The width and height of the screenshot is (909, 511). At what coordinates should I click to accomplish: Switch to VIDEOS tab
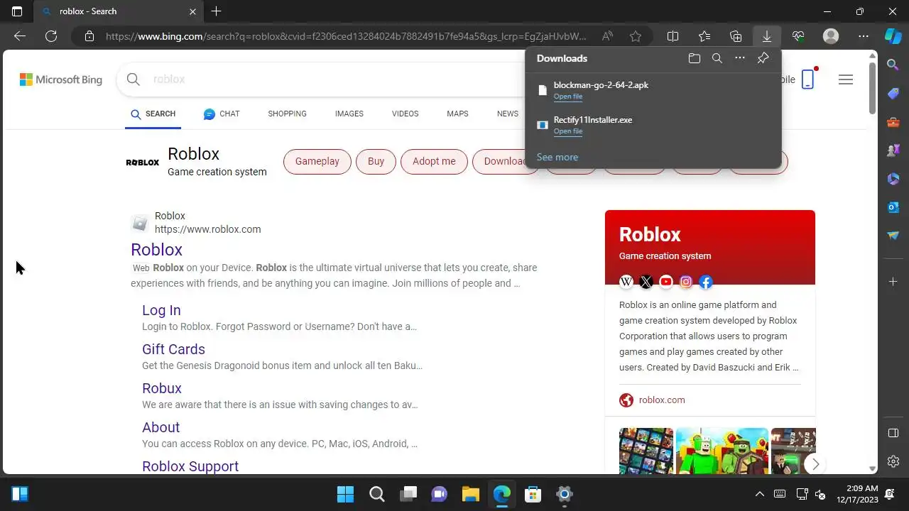(x=405, y=114)
